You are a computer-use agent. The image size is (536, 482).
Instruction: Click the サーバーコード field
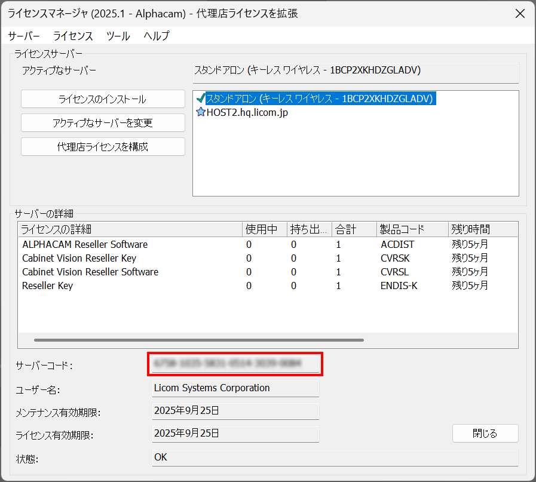235,364
